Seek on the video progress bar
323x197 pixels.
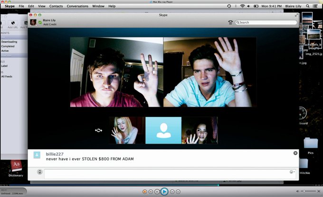pos(161,185)
